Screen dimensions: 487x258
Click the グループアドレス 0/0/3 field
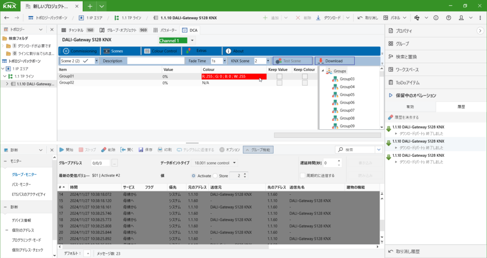(100, 162)
